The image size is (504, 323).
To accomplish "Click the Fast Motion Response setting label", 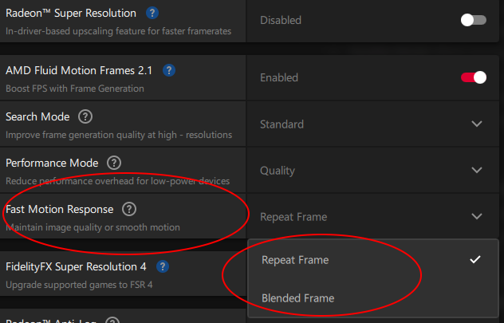I will pos(60,210).
